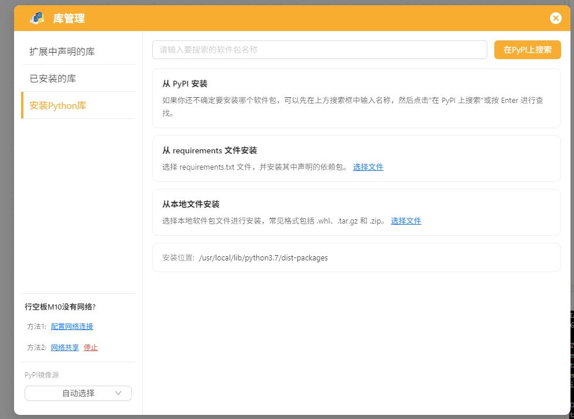Image resolution: width=574 pixels, height=419 pixels.
Task: Open the 扩展中声明的库 tab
Action: 78,51
